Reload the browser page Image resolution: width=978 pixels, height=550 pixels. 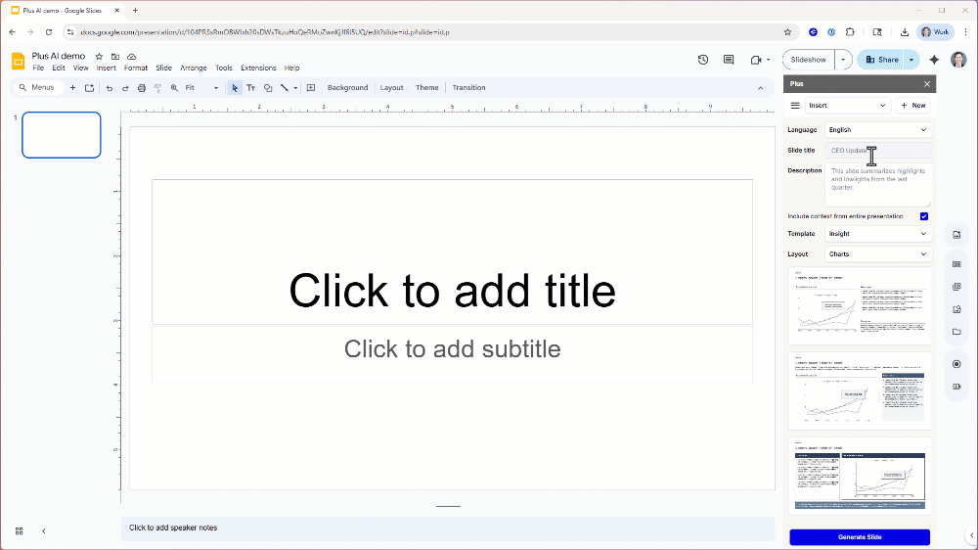pyautogui.click(x=49, y=32)
